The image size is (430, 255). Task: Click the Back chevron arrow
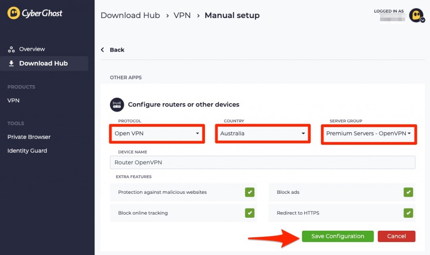102,49
